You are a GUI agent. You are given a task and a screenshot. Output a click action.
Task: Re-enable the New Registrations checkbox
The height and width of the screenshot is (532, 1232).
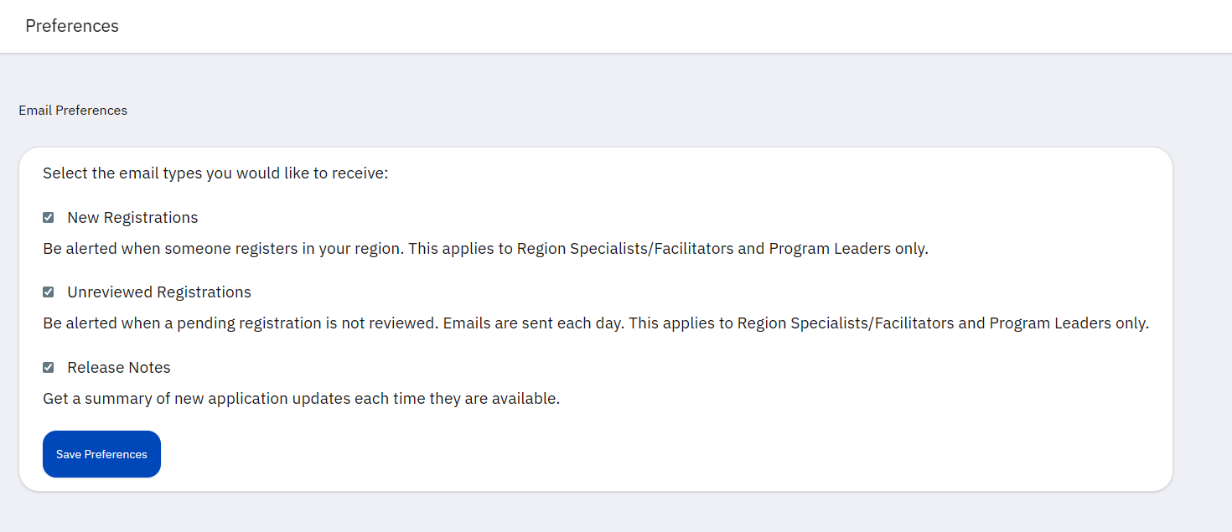point(48,217)
